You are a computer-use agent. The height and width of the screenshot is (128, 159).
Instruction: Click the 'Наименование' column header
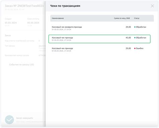tap(58, 18)
